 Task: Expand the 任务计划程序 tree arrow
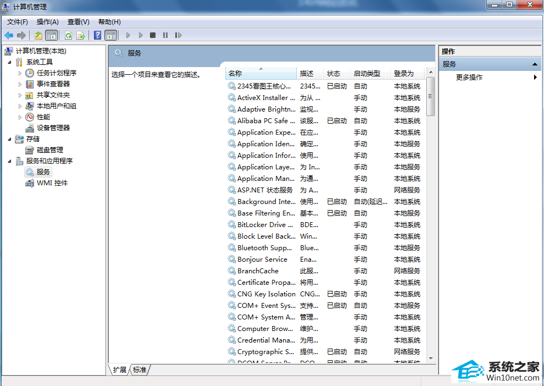point(20,73)
